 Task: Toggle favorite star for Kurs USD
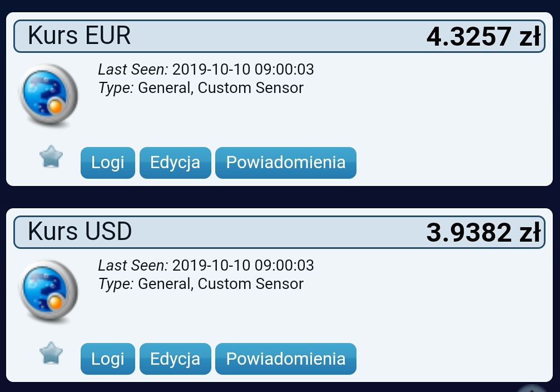click(x=51, y=353)
